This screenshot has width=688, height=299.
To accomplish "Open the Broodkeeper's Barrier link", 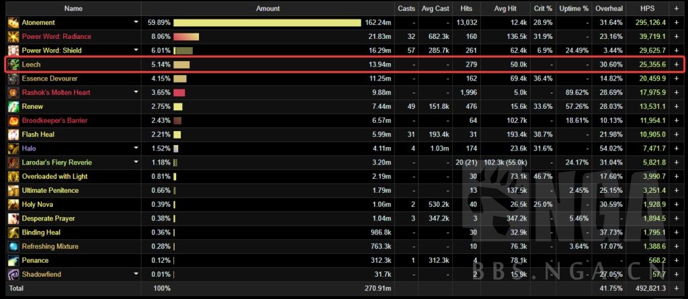I will point(54,121).
